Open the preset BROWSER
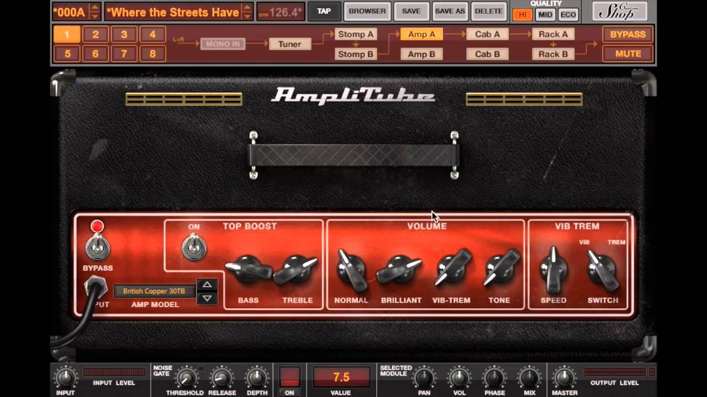Image resolution: width=707 pixels, height=397 pixels. (367, 11)
